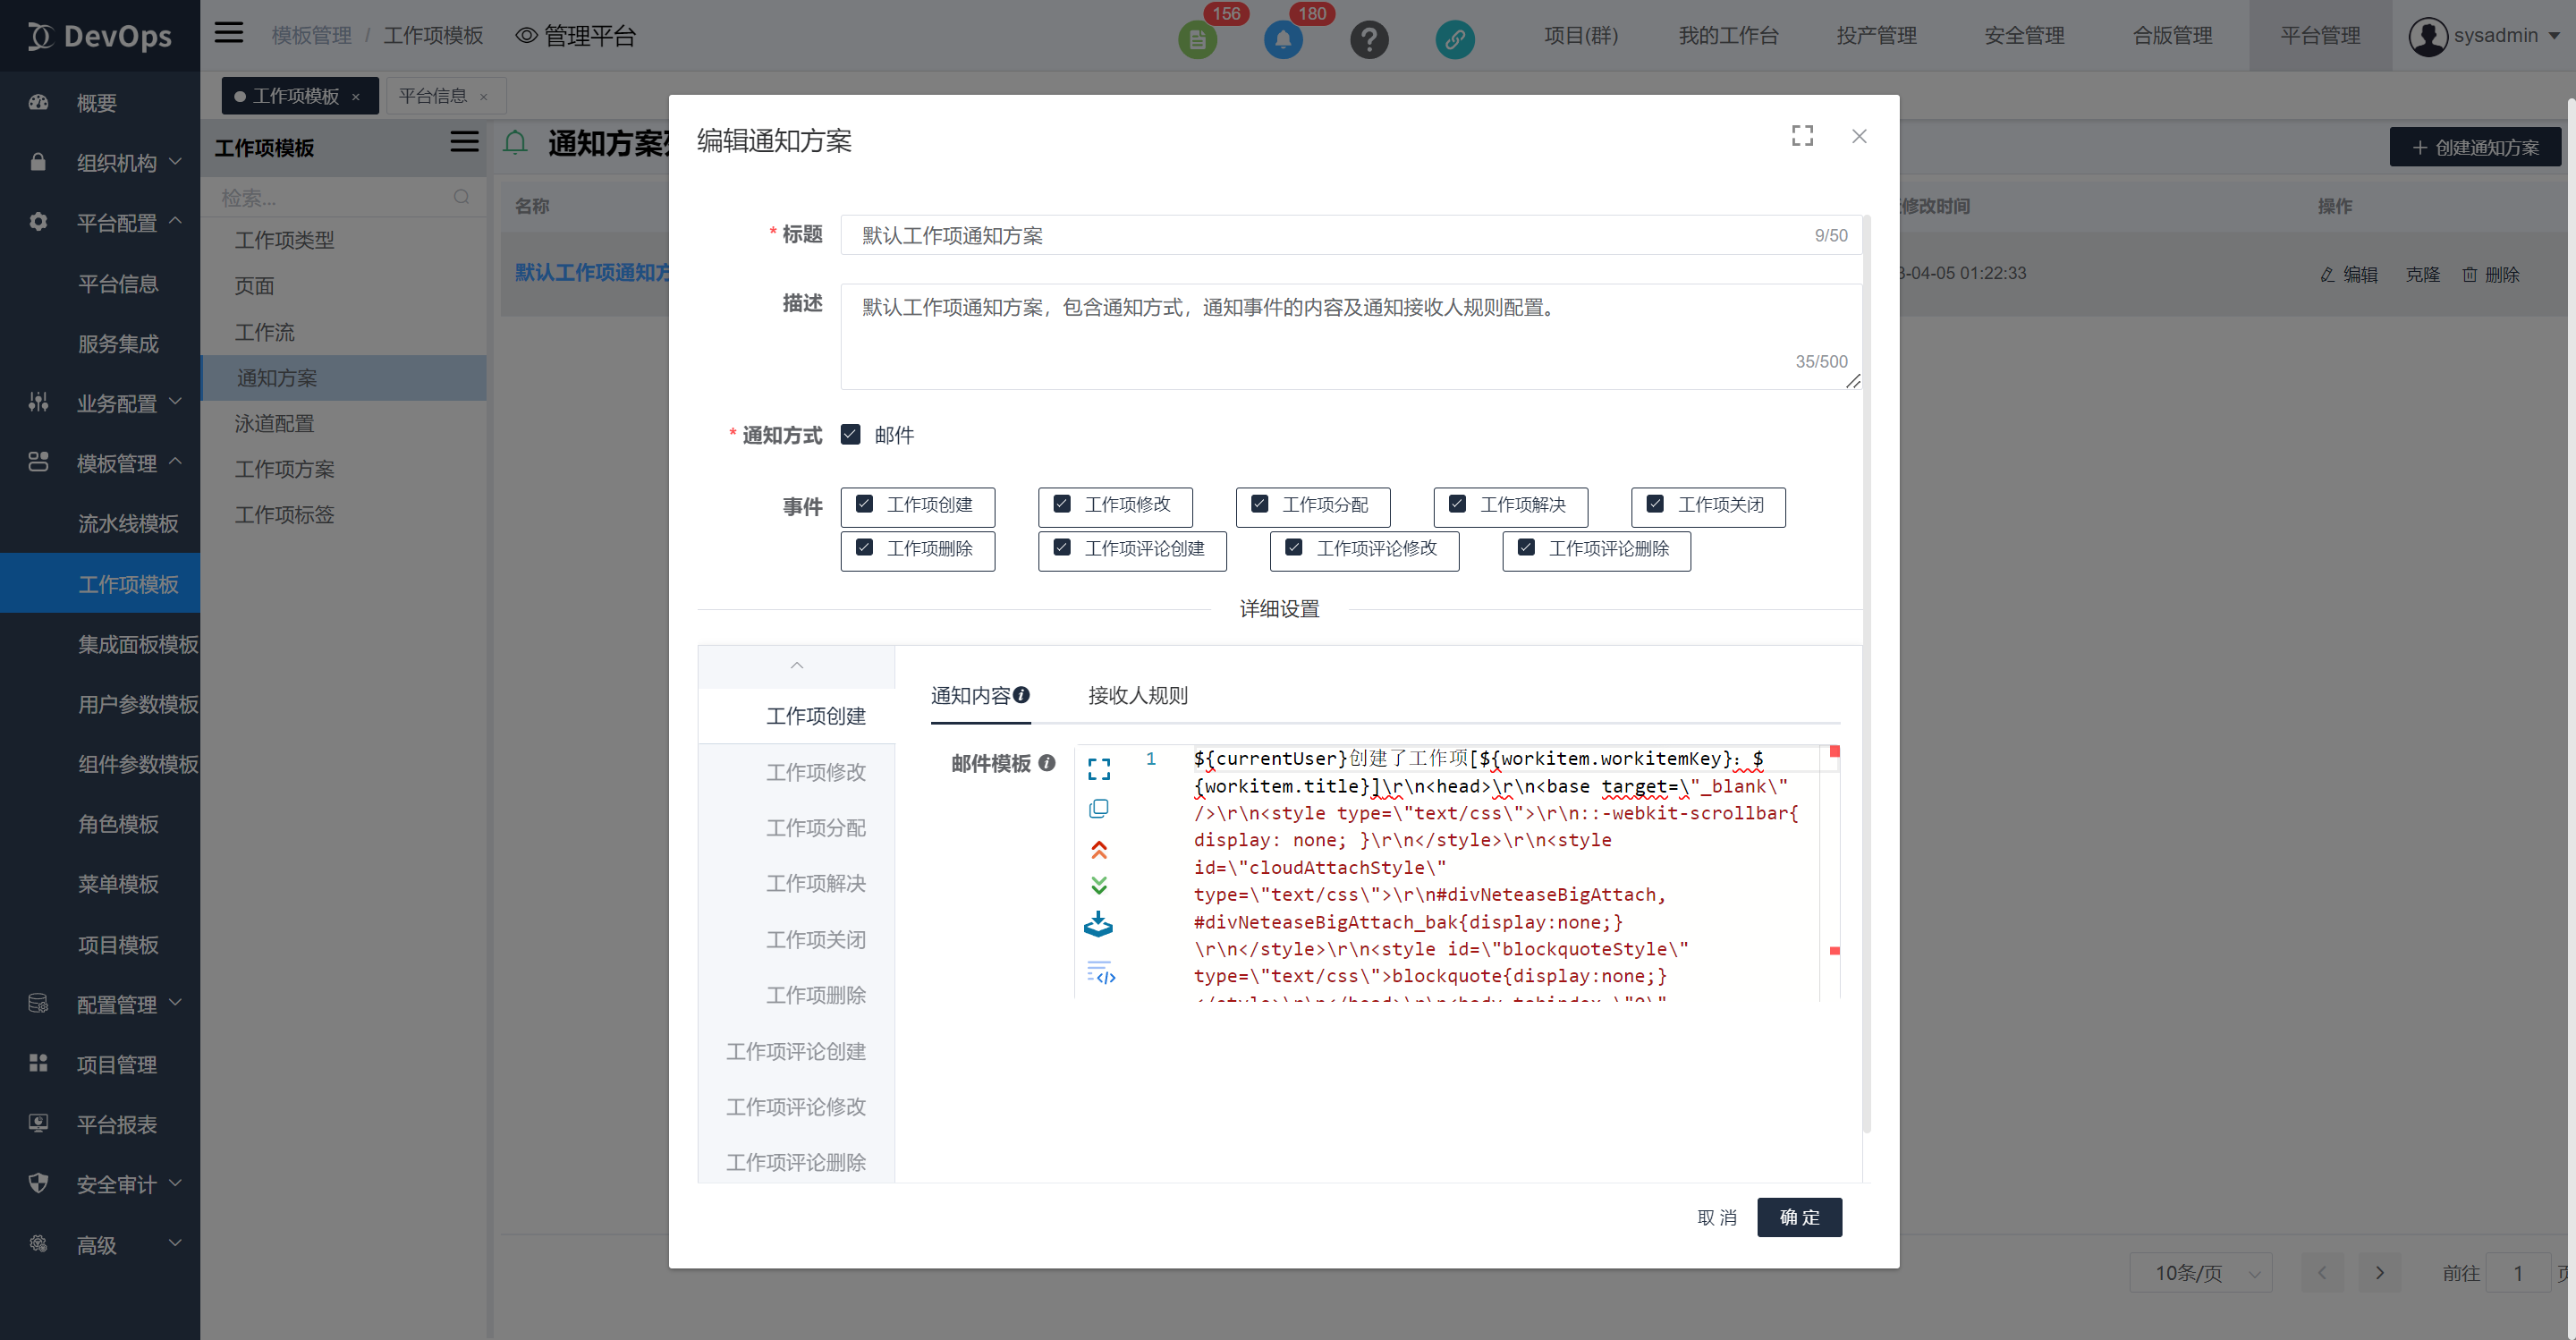The image size is (2576, 1340).
Task: Click the info icon next to 邮件模板
Action: (x=1047, y=763)
